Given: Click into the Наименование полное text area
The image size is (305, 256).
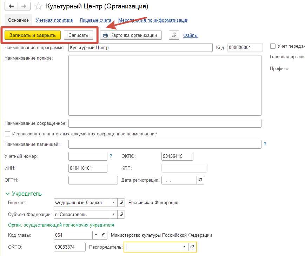Looking at the screenshot, I should click(165, 85).
